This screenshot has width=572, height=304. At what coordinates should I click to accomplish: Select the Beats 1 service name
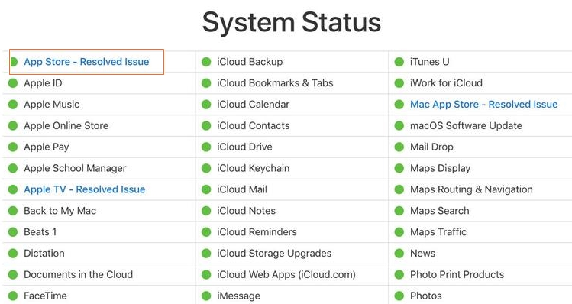click(40, 231)
